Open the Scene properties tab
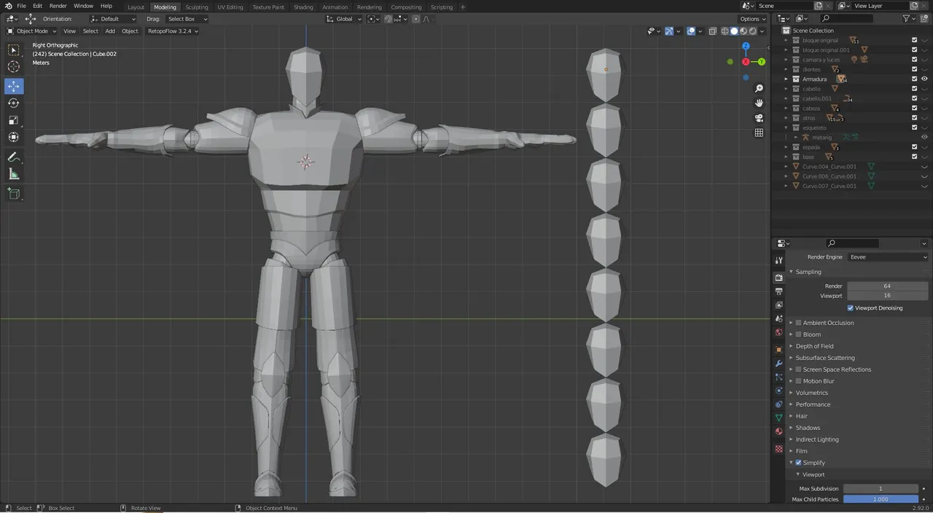 click(x=778, y=319)
